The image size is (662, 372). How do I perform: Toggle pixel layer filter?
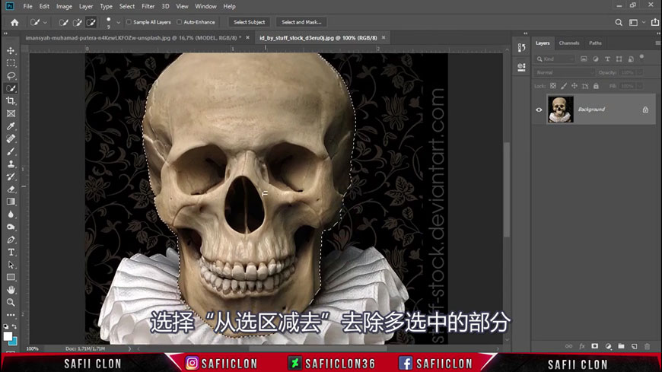click(x=584, y=59)
